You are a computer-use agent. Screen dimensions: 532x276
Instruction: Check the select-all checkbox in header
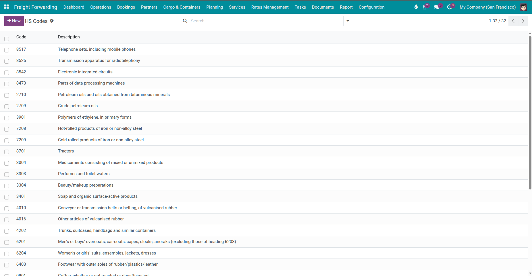click(x=7, y=39)
